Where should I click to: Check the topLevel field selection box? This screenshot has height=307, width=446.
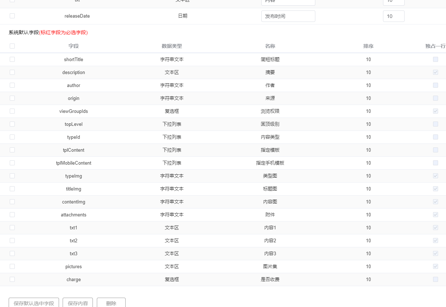(x=12, y=124)
